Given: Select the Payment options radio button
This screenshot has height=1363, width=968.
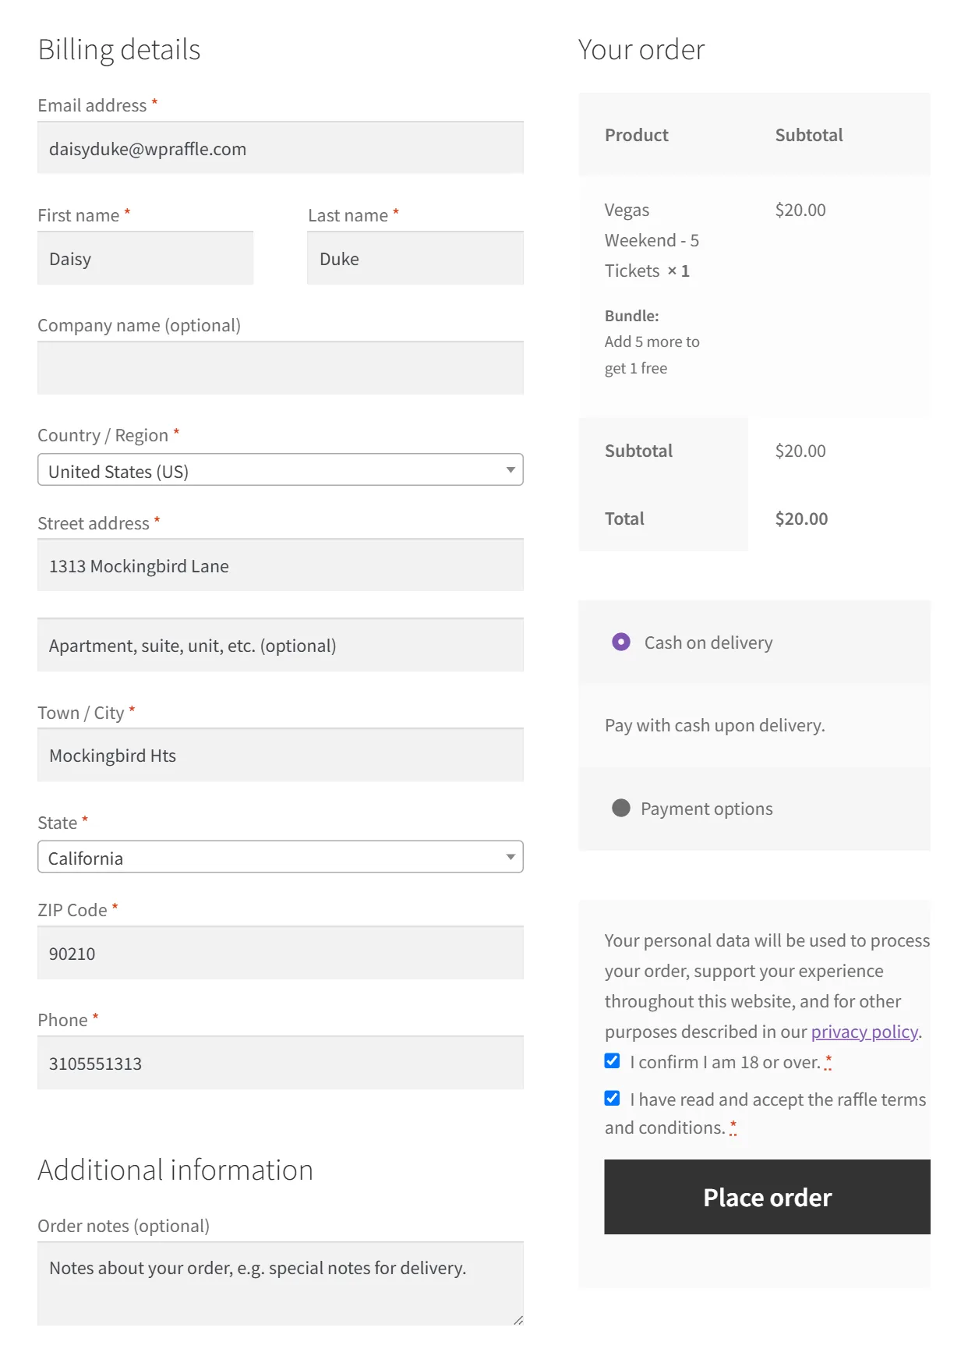Looking at the screenshot, I should tap(621, 808).
